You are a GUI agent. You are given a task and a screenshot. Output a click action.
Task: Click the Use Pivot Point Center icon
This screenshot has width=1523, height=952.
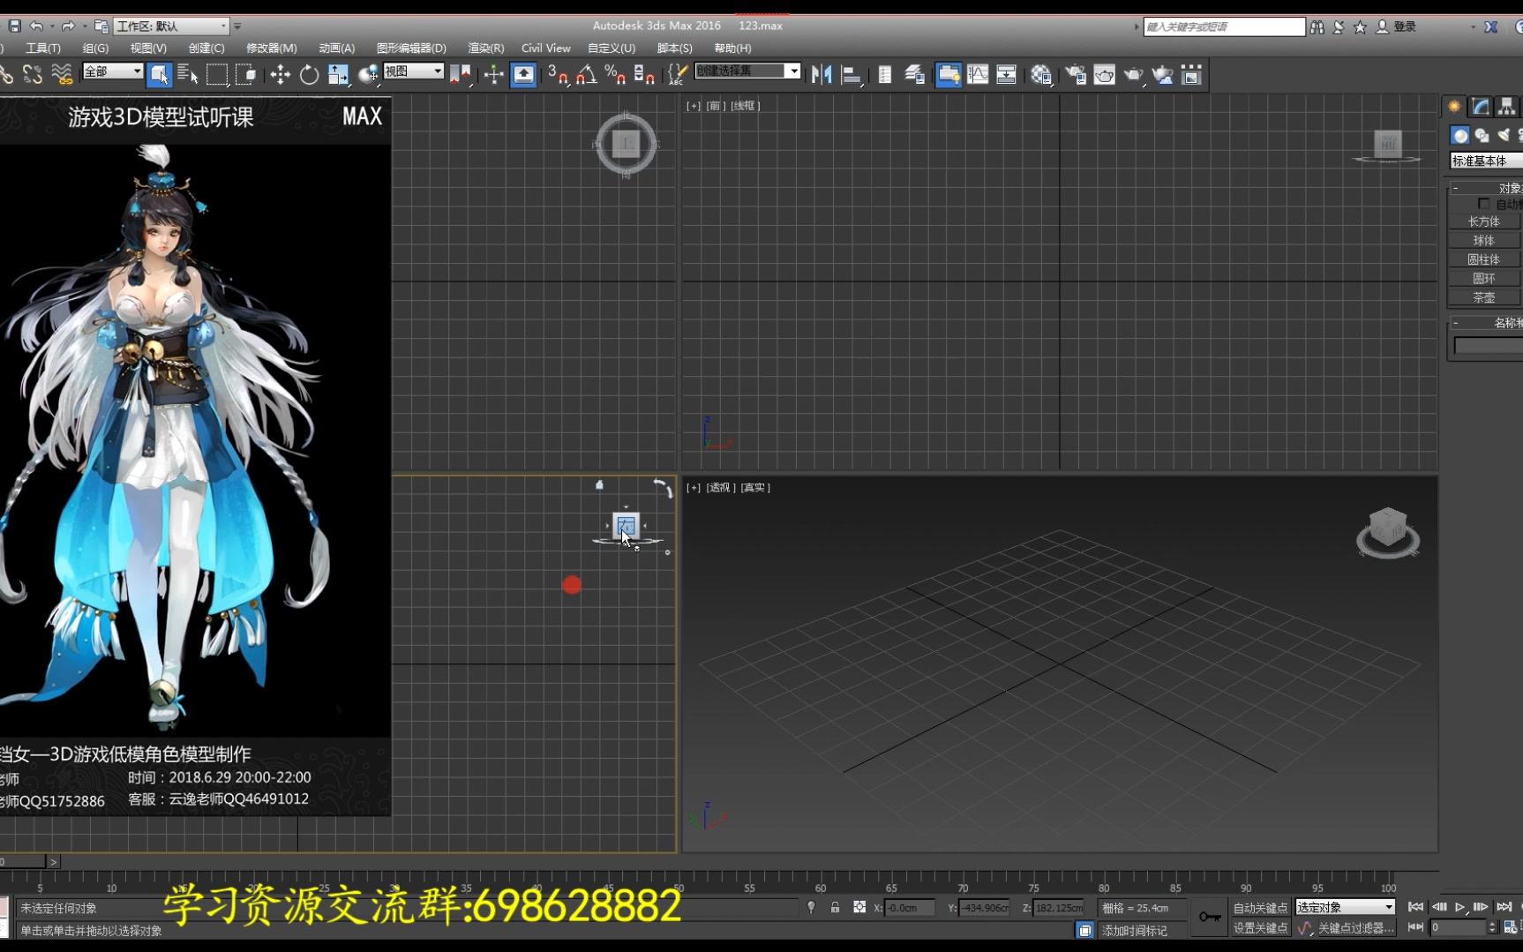460,75
